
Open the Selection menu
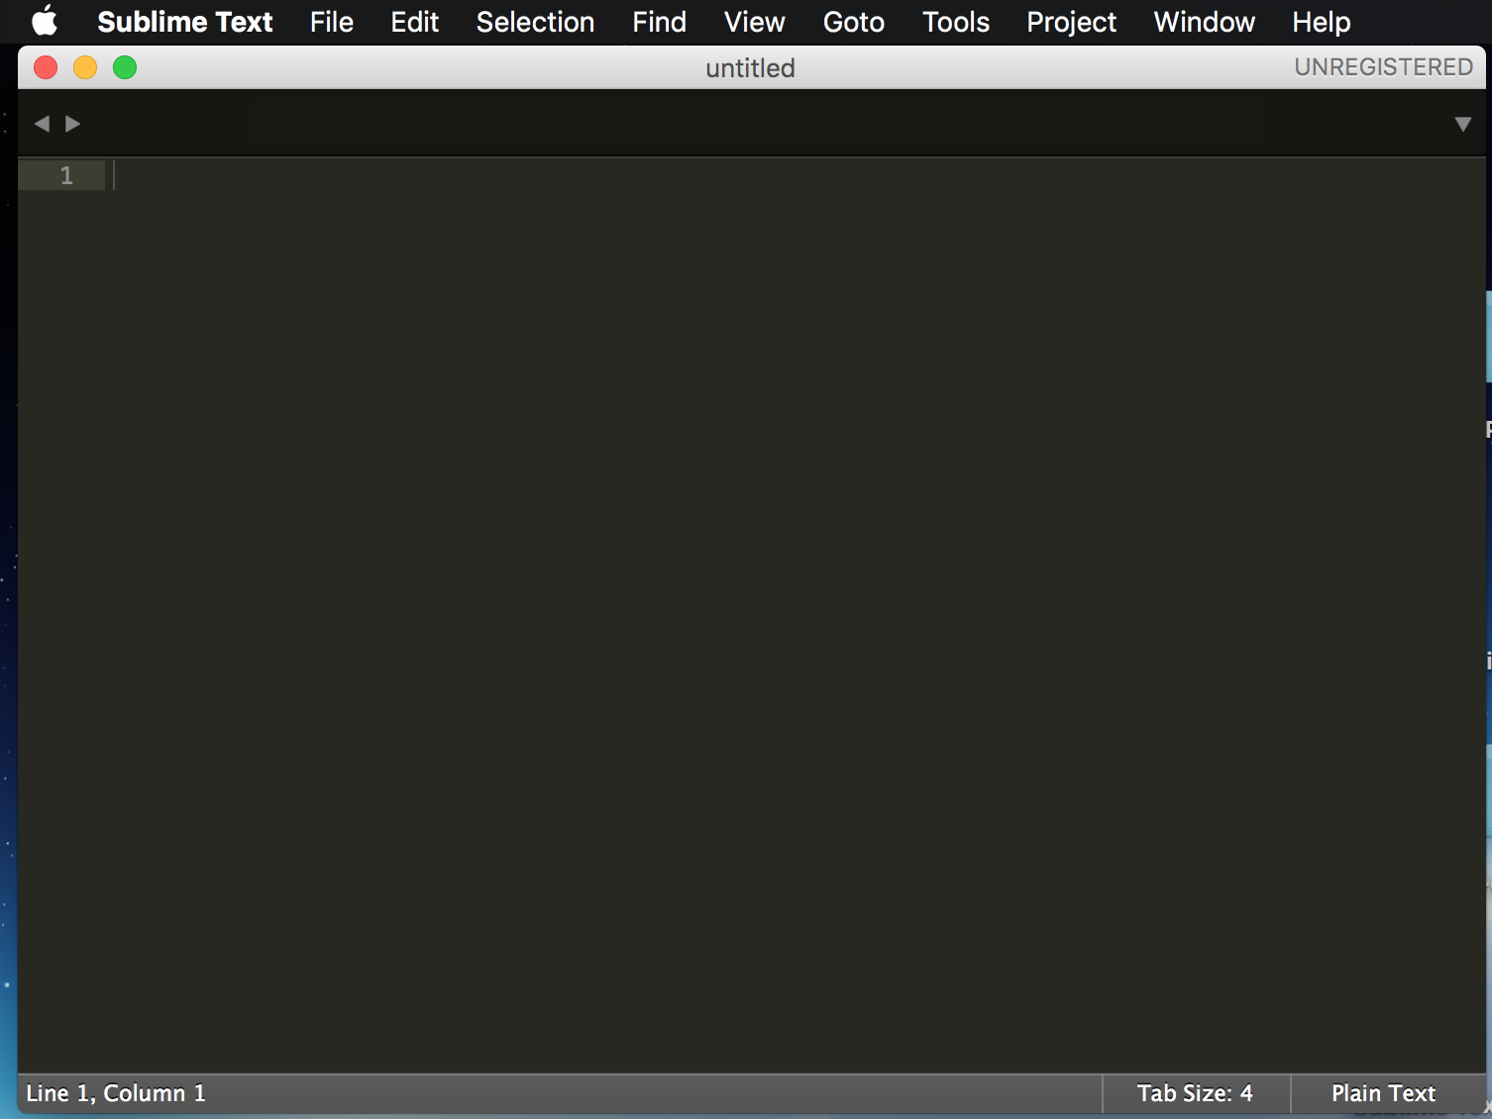pos(535,22)
